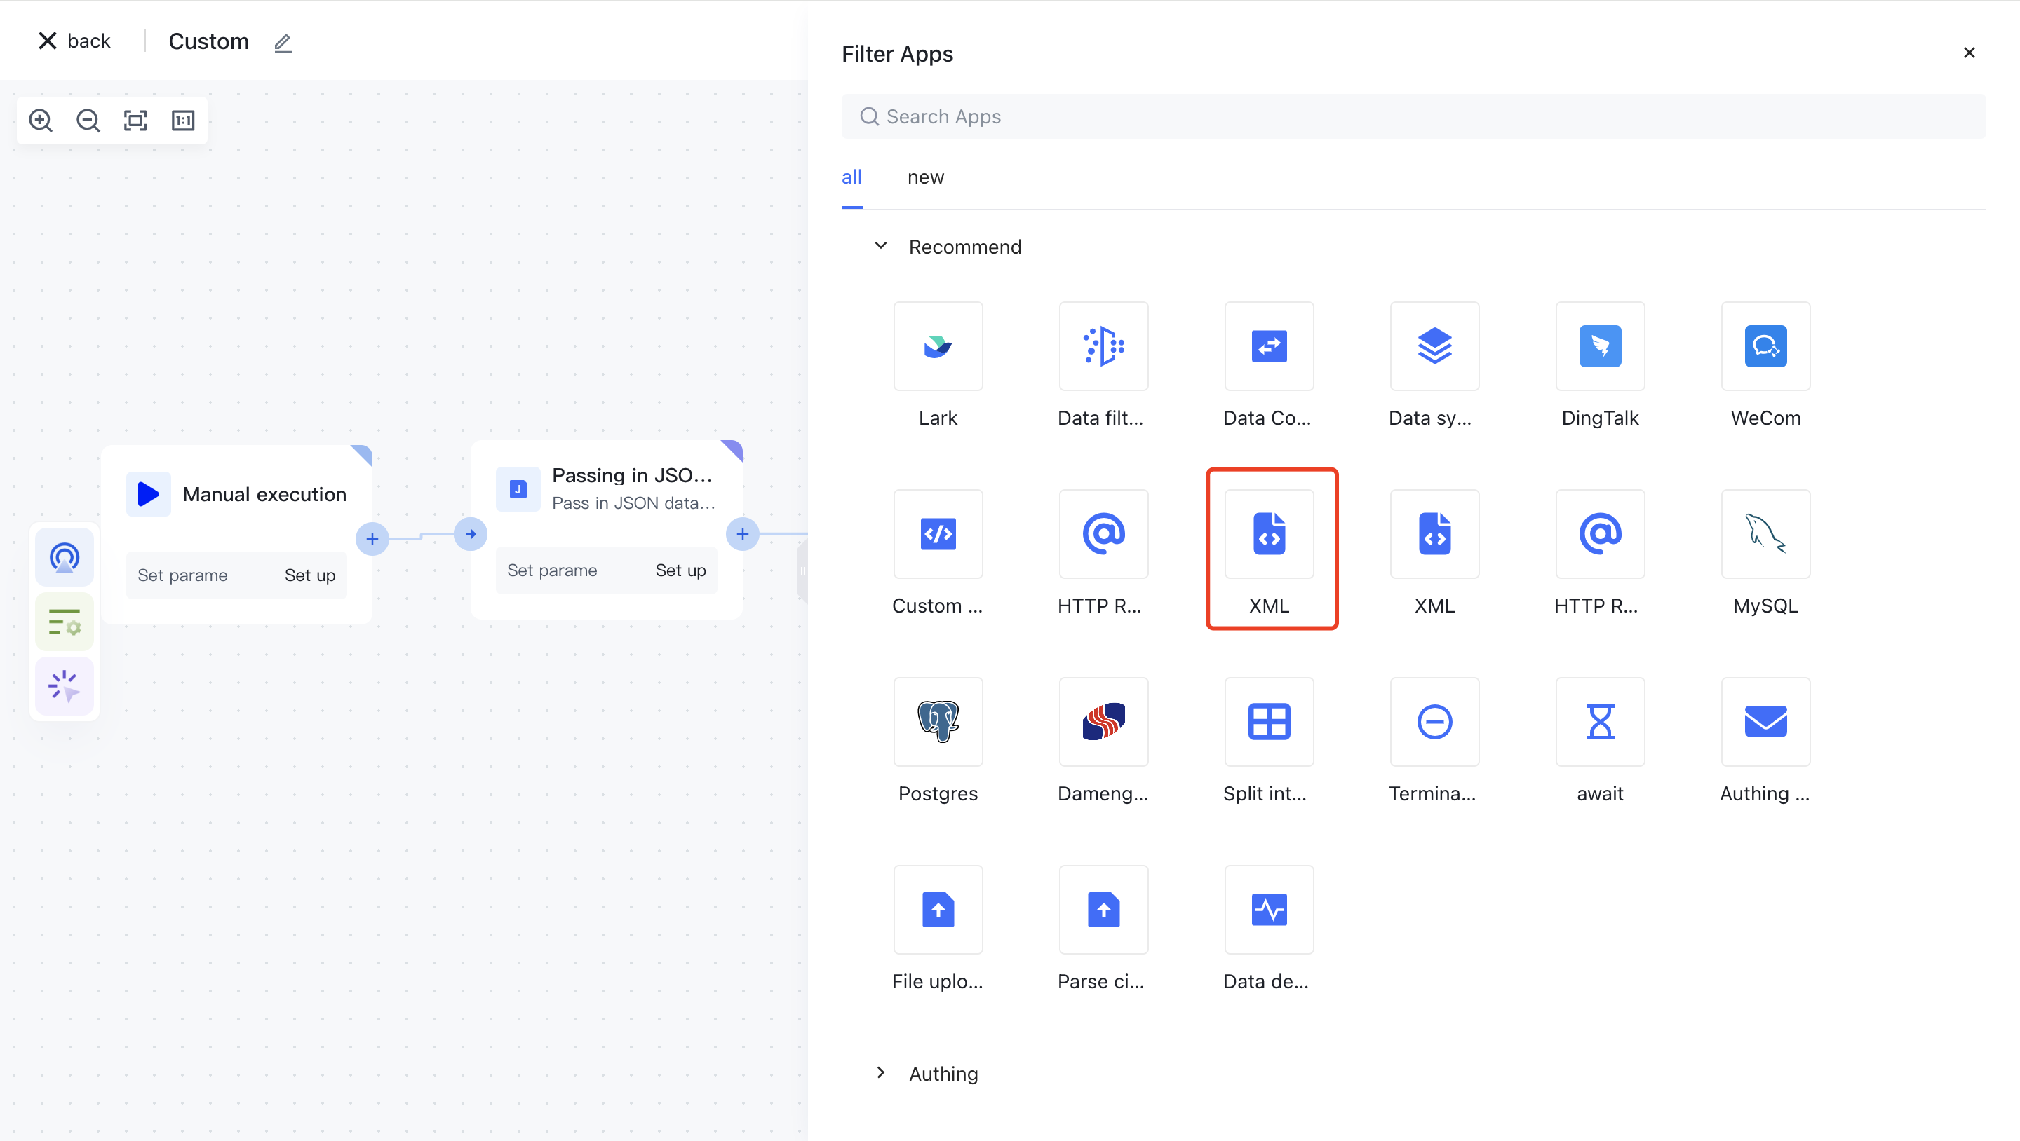2020x1141 pixels.
Task: Pick the Split into table app
Action: 1269,722
